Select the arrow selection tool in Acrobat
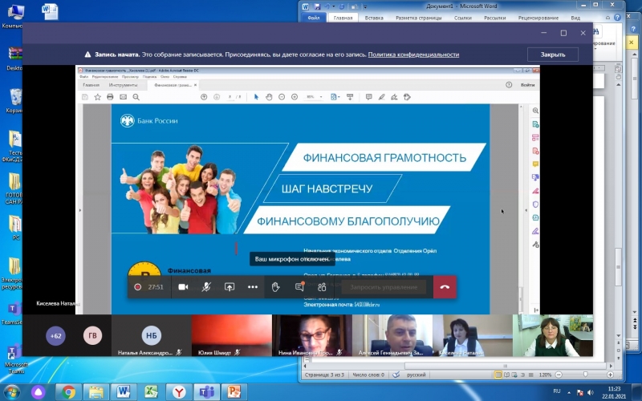 256,97
